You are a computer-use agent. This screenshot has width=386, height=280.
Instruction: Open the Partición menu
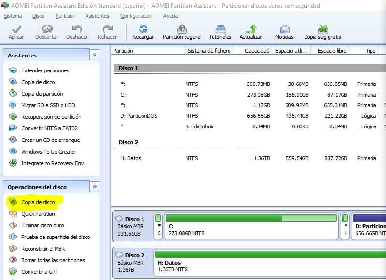coord(66,16)
